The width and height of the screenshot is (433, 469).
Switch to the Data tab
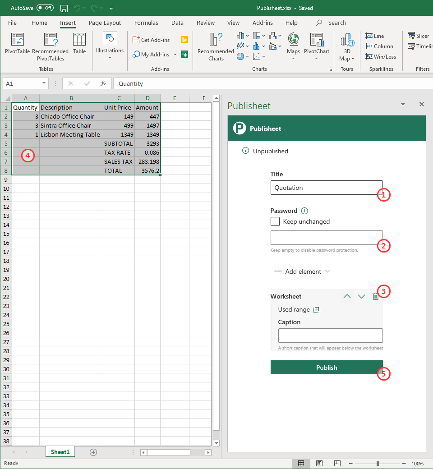pos(177,23)
